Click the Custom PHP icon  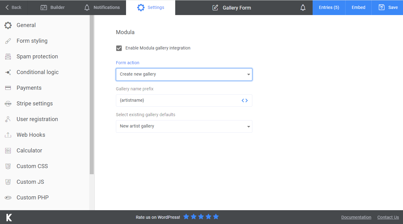pyautogui.click(x=8, y=198)
